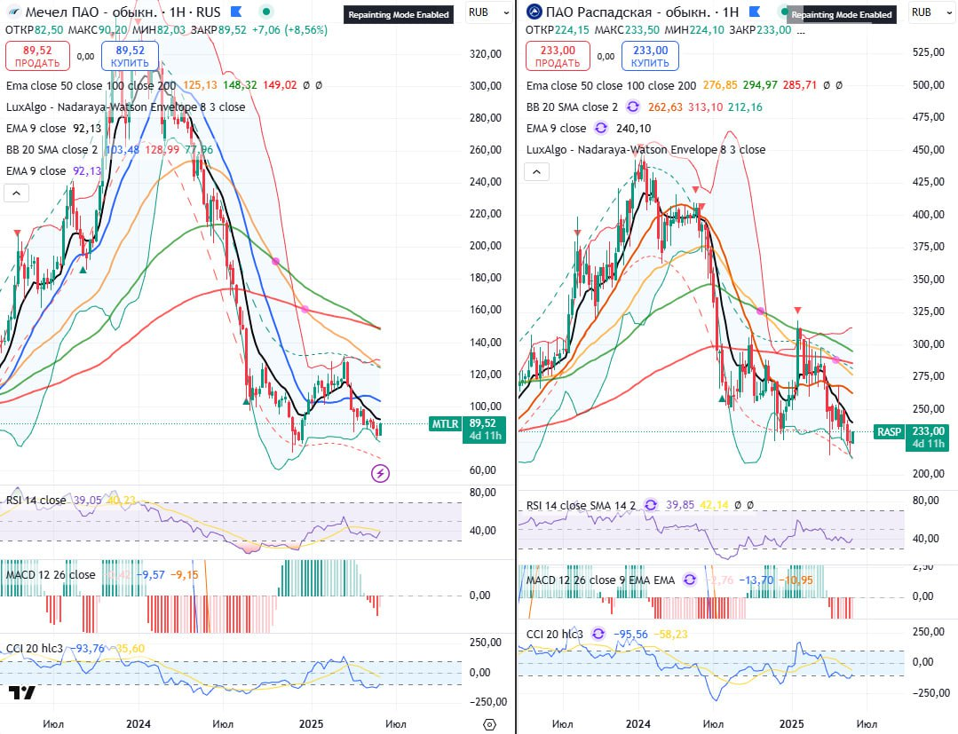
Task: Click the TradingView logo on Мечел chart
Action: pyautogui.click(x=22, y=692)
